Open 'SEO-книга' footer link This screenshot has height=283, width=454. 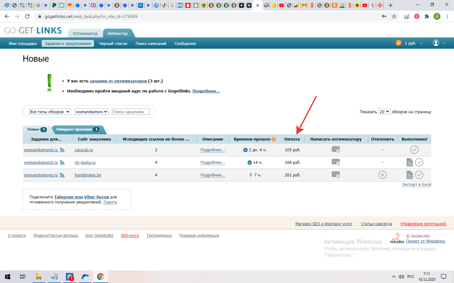click(130, 236)
